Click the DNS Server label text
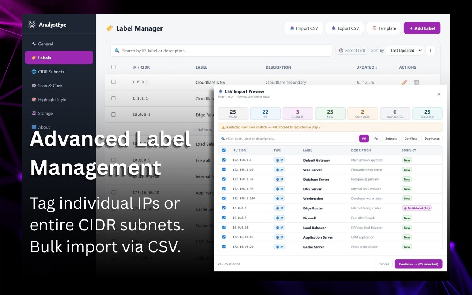The height and width of the screenshot is (295, 472). point(312,189)
